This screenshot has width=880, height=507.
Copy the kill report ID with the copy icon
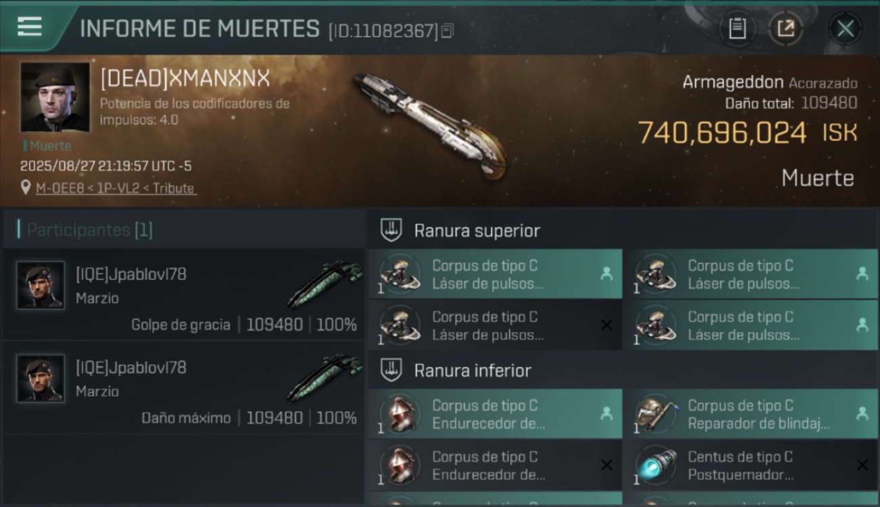[447, 31]
